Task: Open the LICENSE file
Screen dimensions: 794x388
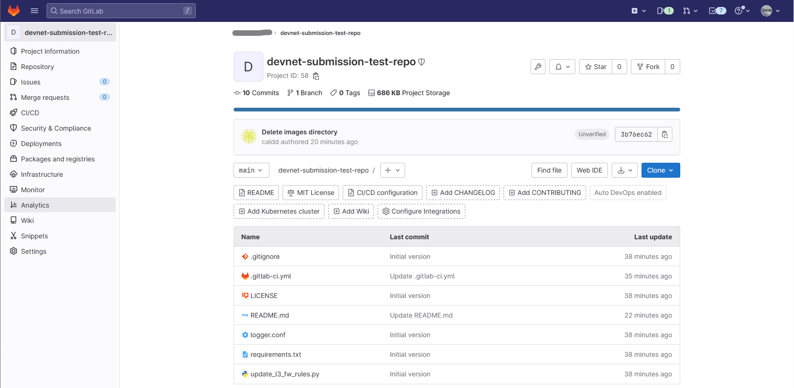Action: pos(264,296)
